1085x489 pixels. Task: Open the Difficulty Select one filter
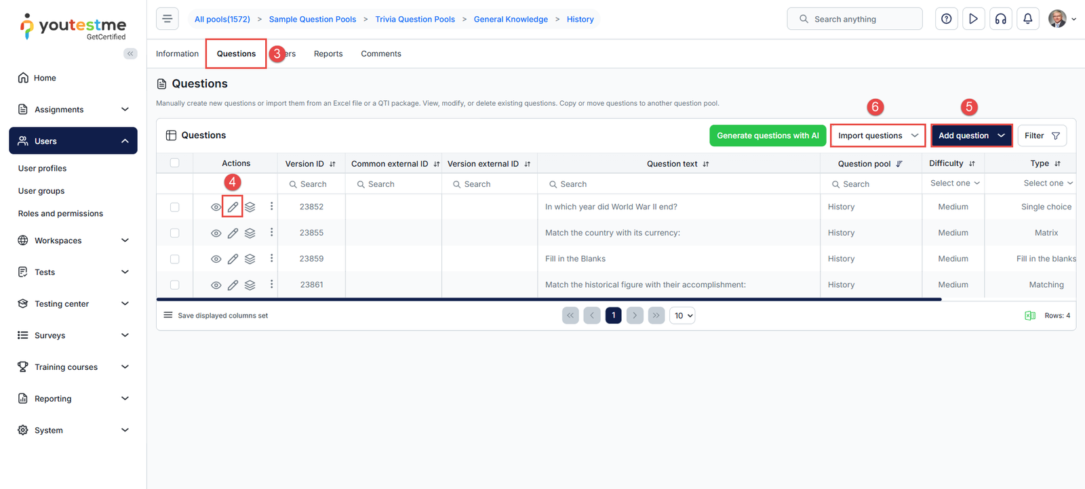953,184
